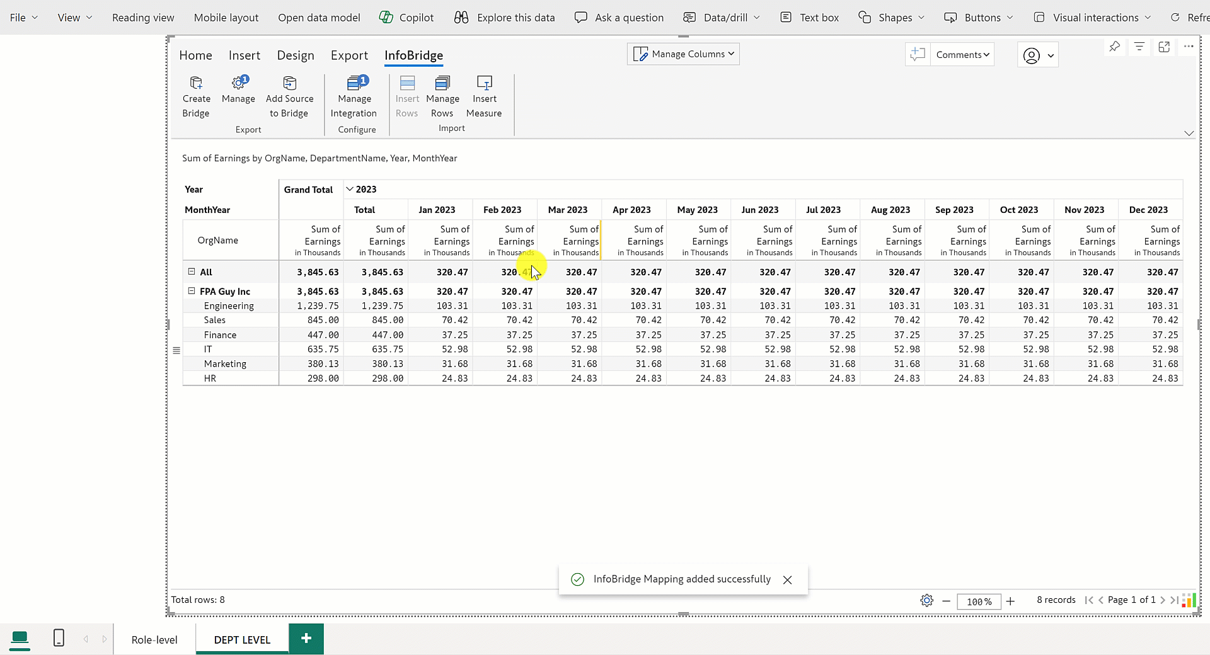
Task: Click the Create Bridge icon
Action: 196,83
